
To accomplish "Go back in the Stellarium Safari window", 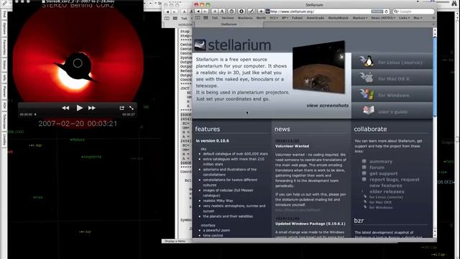I will pos(198,12).
